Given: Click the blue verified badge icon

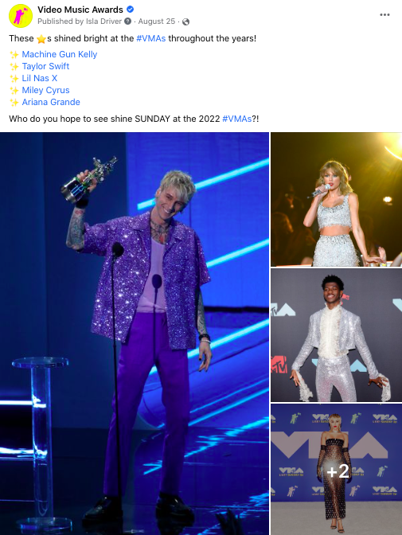Looking at the screenshot, I should pyautogui.click(x=130, y=10).
